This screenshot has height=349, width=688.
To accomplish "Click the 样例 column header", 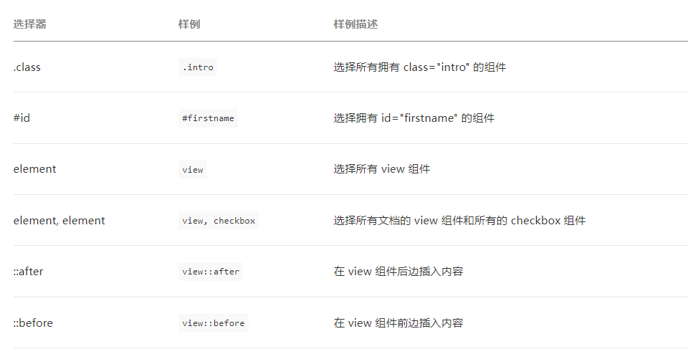I will 189,24.
